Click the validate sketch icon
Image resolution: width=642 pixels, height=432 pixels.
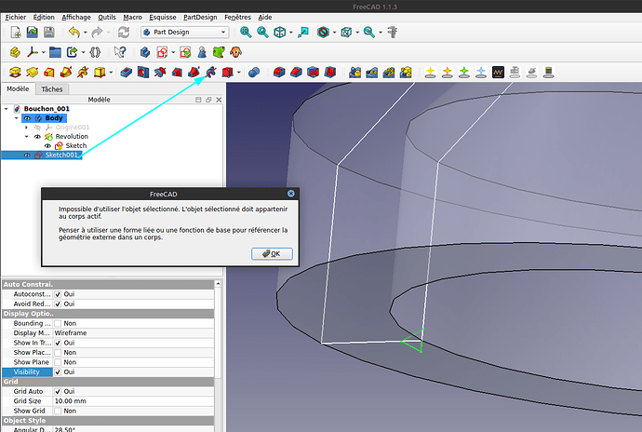coord(185,52)
